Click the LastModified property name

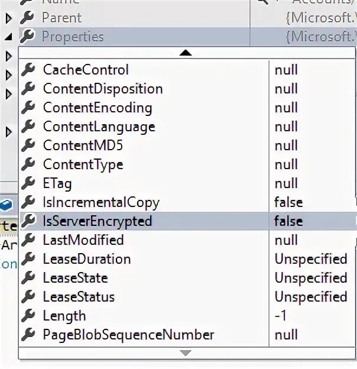83,240
